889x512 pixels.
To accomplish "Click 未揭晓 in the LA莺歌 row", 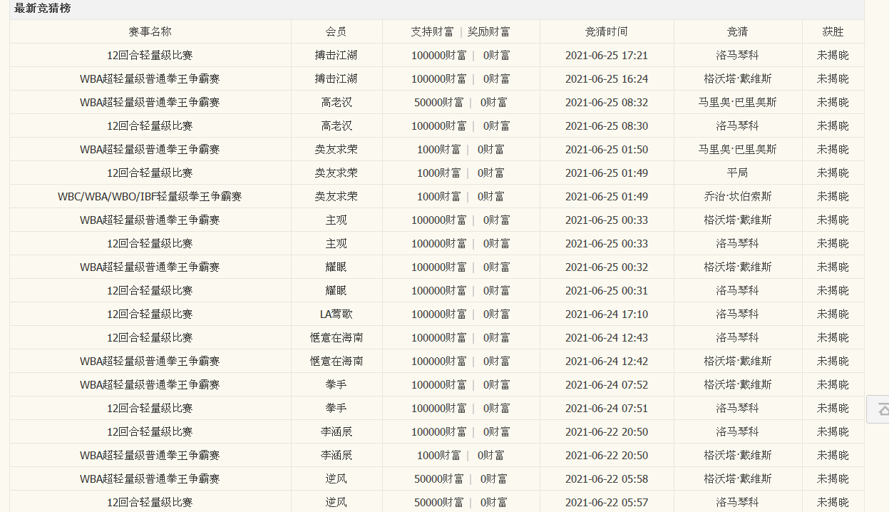I will [x=833, y=314].
